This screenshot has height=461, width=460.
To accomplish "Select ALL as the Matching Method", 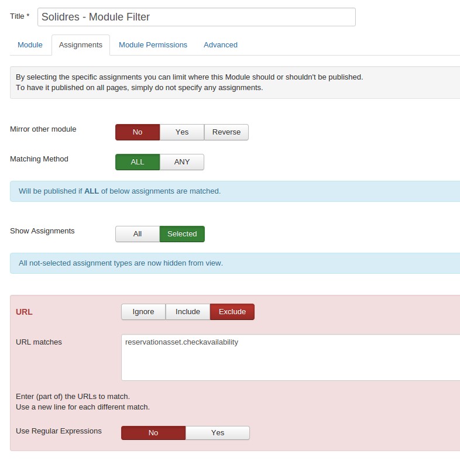I will 138,162.
